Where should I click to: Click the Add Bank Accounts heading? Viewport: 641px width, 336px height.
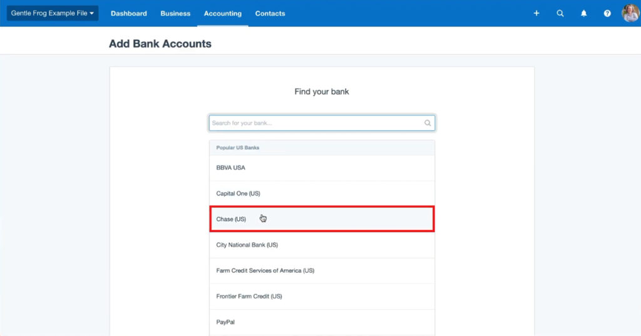point(160,44)
